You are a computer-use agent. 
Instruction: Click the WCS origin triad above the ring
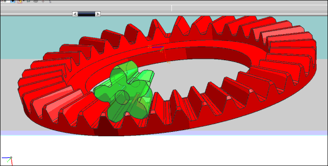[x=161, y=48]
